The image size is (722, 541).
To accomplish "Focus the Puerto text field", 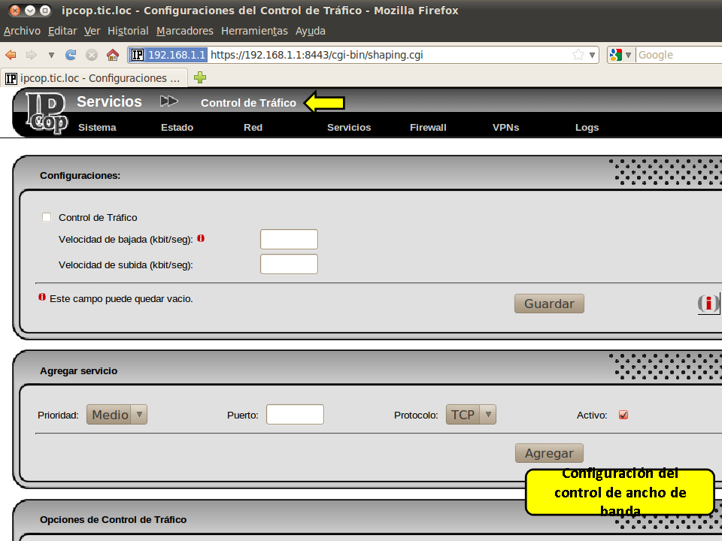I will click(295, 415).
